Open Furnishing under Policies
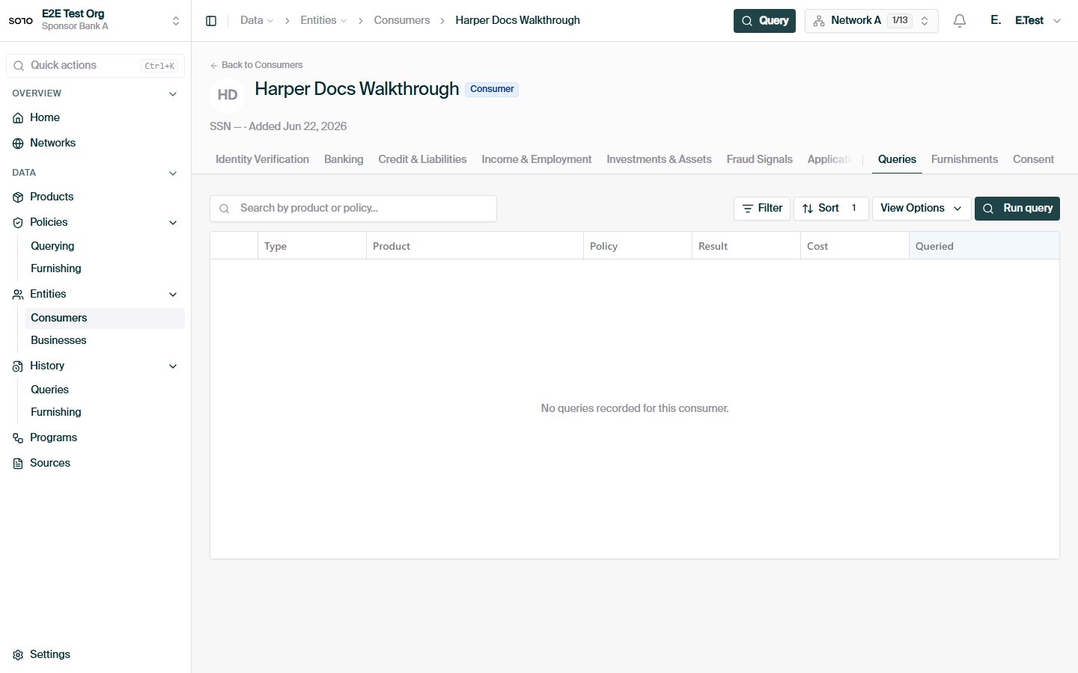This screenshot has height=673, width=1078. 56,268
